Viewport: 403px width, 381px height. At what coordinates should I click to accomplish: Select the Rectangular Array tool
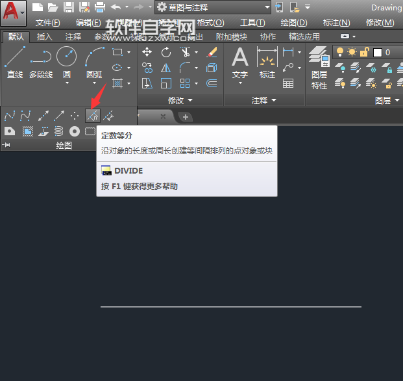(185, 83)
